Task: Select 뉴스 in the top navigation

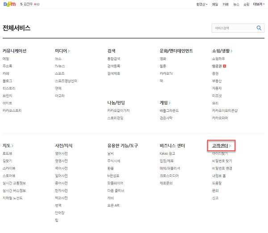Action: (x=236, y=4)
